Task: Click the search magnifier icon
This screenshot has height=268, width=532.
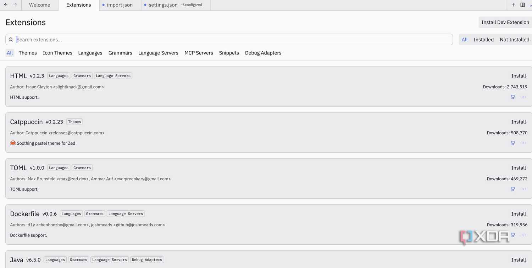Action: coord(11,40)
